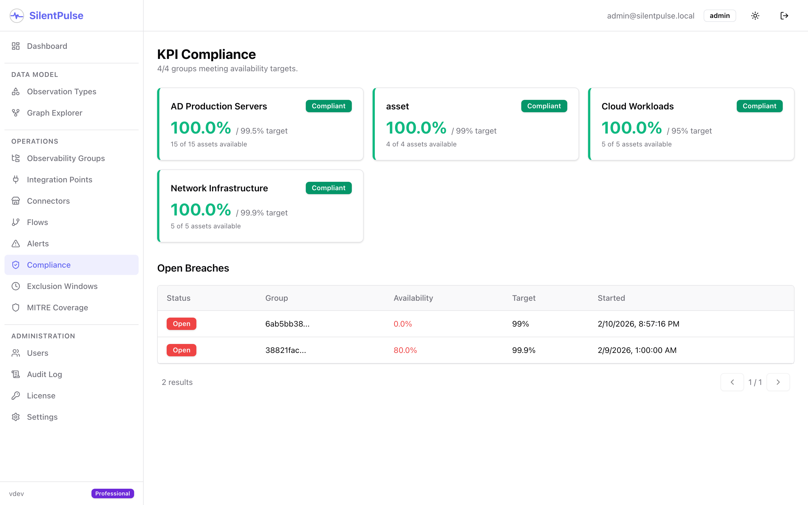Click the Exclusion Windows clock icon
808x505 pixels.
(x=16, y=286)
